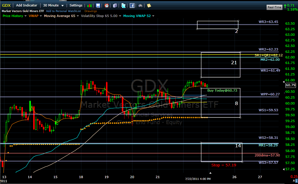Click the arrow marker beside 57.25 on price axis

pos(284,169)
